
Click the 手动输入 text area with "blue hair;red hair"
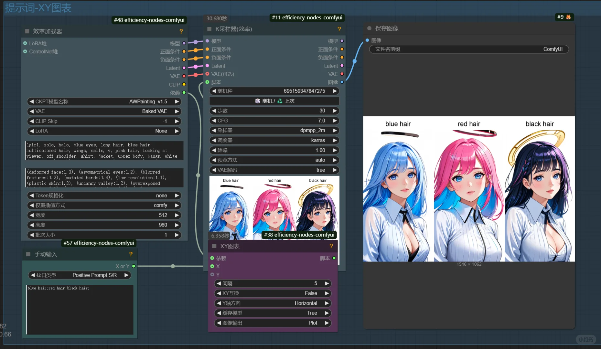point(80,310)
